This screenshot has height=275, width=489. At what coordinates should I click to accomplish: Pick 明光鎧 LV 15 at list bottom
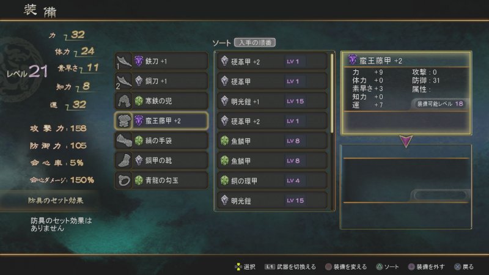[x=272, y=200]
